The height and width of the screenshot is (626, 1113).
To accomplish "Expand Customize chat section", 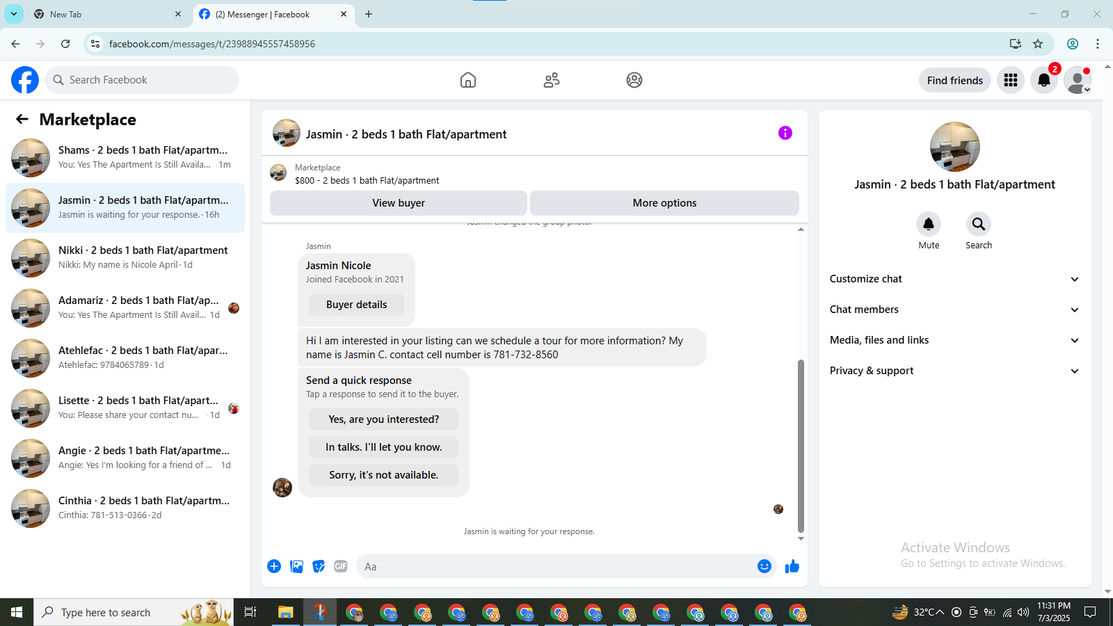I will (954, 279).
